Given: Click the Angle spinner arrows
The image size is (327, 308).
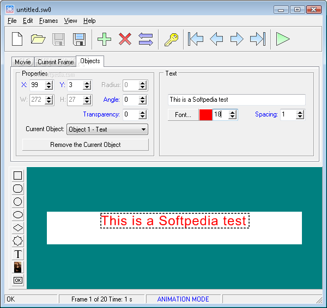Looking at the screenshot, I should point(142,100).
